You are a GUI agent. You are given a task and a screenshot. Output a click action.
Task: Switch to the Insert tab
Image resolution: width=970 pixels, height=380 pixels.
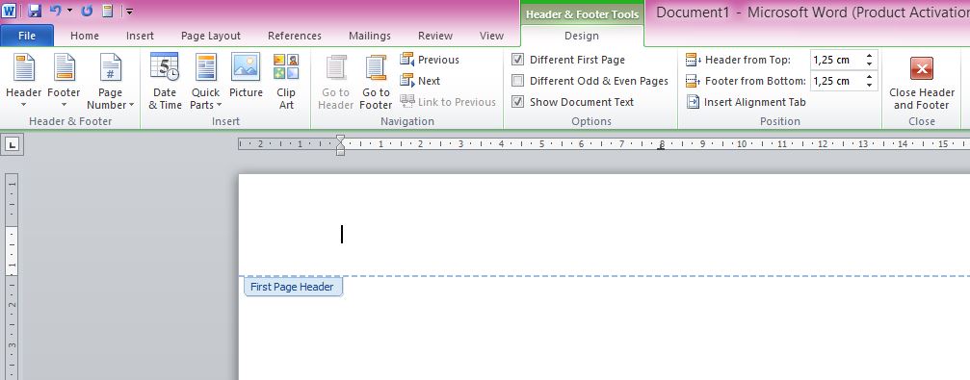point(140,36)
